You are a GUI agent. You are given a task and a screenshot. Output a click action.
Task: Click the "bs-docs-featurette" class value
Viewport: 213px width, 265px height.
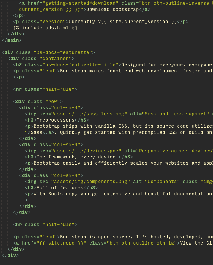[63, 52]
